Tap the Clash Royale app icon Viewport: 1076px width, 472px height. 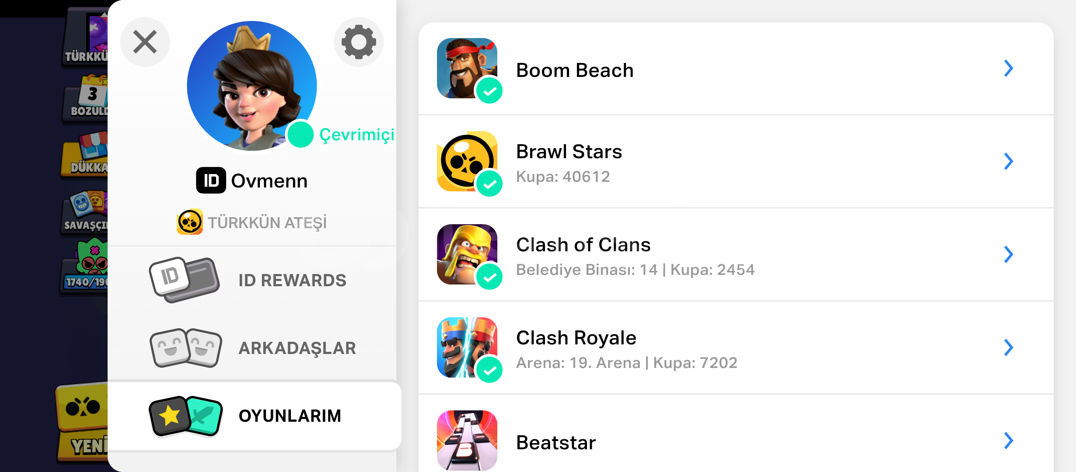(x=467, y=347)
